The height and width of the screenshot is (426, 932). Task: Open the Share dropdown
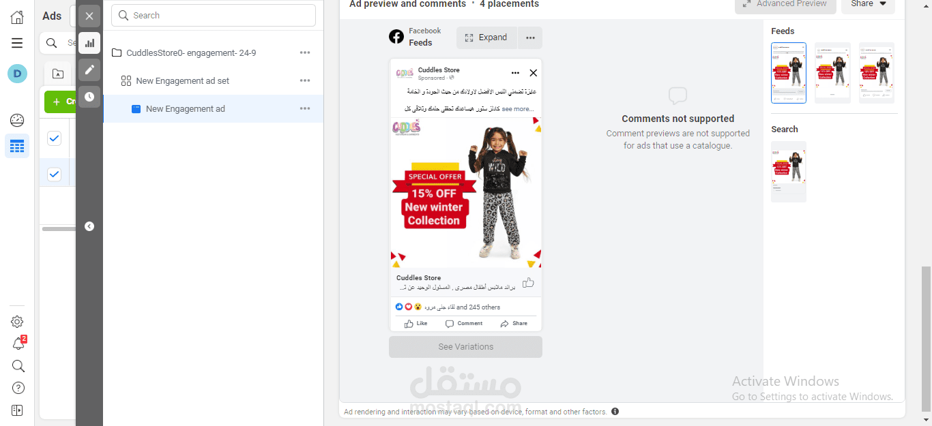tap(868, 3)
